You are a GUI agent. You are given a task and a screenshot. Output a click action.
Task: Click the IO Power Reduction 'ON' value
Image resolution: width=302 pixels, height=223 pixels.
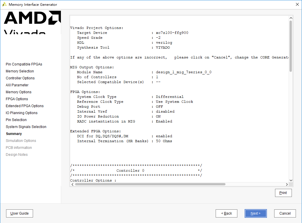158,116
